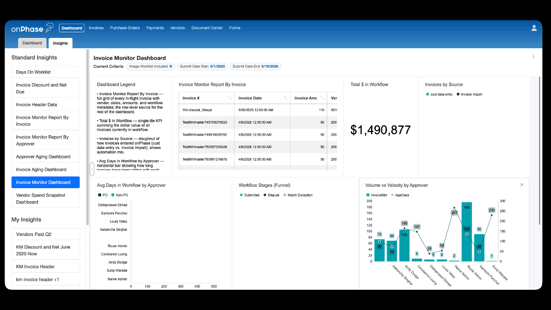This screenshot has width=551, height=310.
Task: Open KM Discount and Net June 2020-Now
Action: (x=46, y=251)
